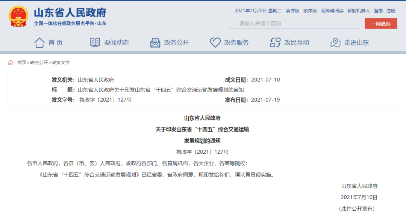The height and width of the screenshot is (213, 406).
Task: Open the 智能机器人 assistant
Action: pyautogui.click(x=359, y=10)
